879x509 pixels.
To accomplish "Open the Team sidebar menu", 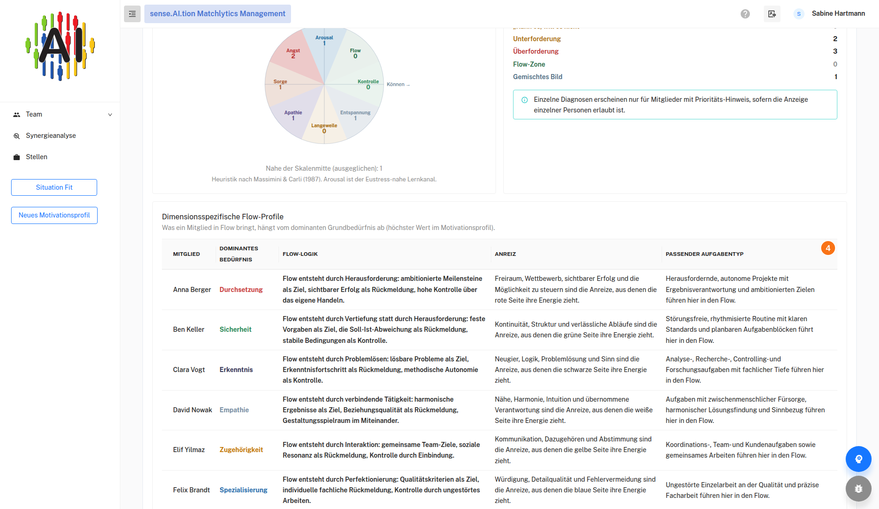I will (60, 114).
